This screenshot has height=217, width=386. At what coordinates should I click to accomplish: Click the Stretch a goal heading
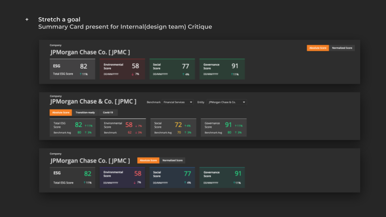(59, 19)
